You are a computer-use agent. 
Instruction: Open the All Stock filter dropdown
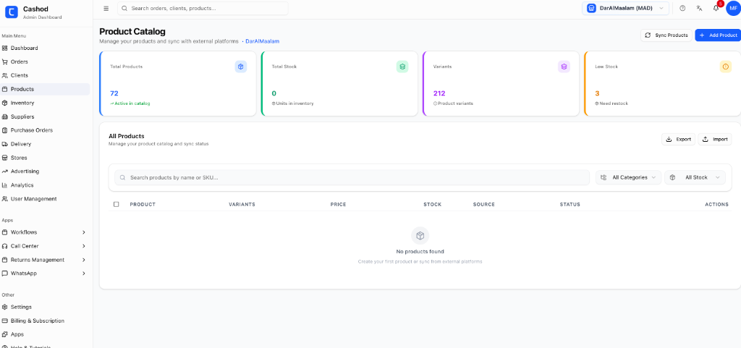click(695, 177)
